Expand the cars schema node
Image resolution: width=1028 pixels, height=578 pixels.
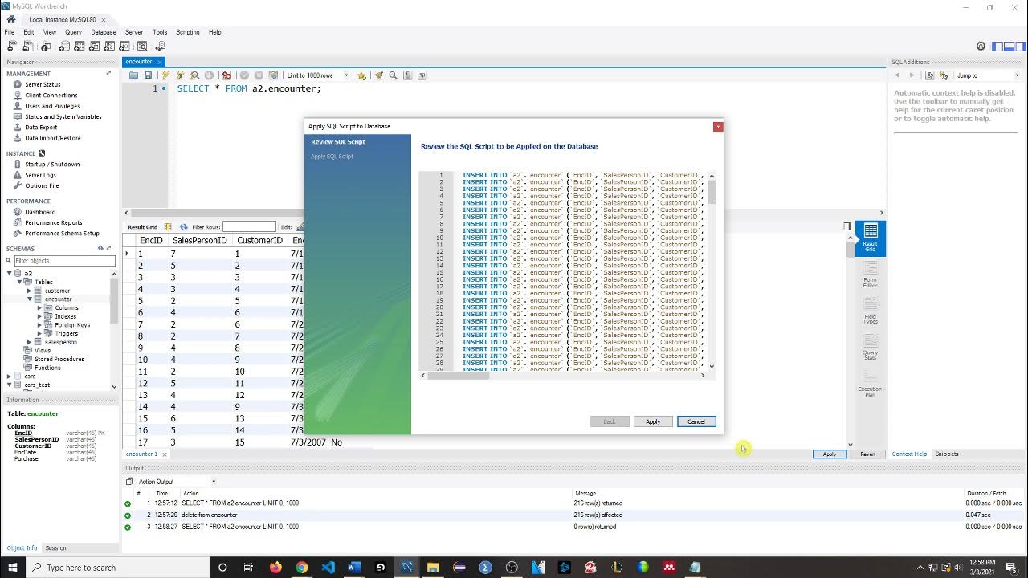point(10,376)
